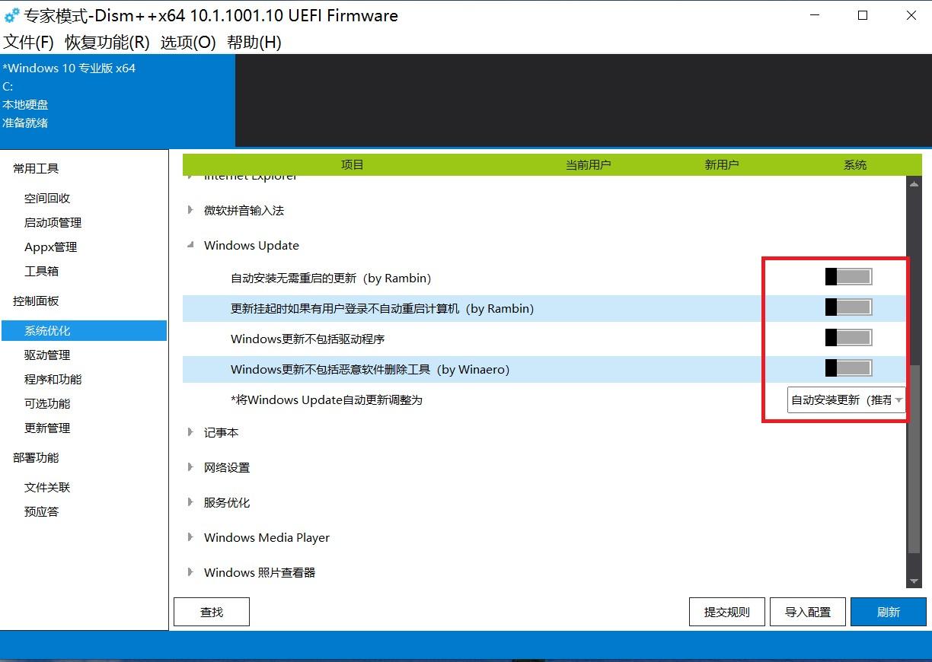932x662 pixels.
Task: Click the 系统 column header
Action: [855, 164]
